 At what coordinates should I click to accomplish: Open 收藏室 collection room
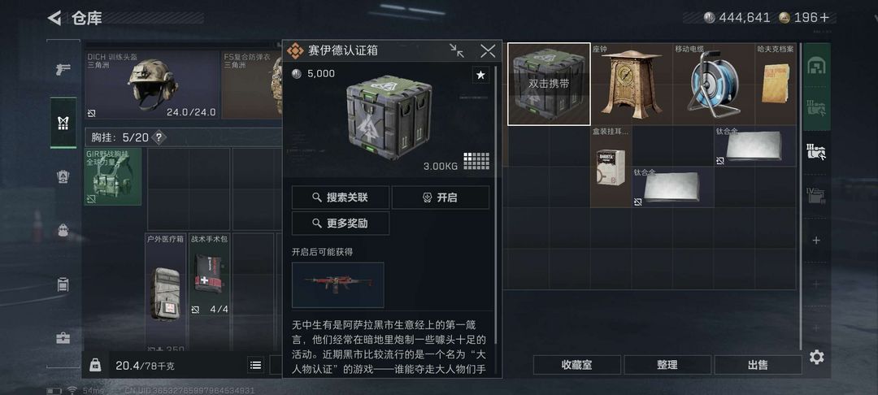click(576, 365)
